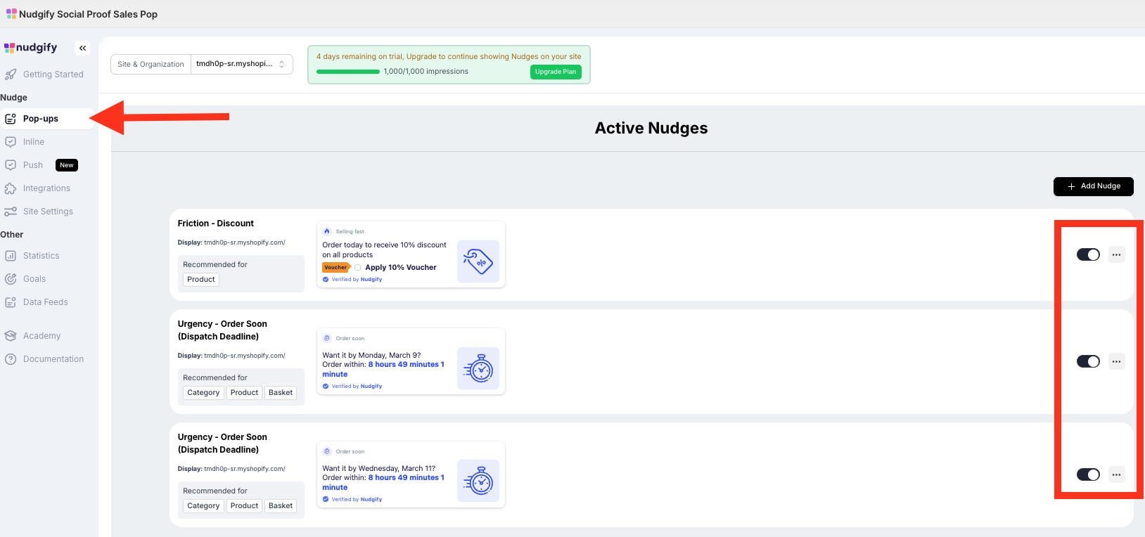The width and height of the screenshot is (1145, 537).
Task: Click the trial remaining notice text
Action: (449, 57)
